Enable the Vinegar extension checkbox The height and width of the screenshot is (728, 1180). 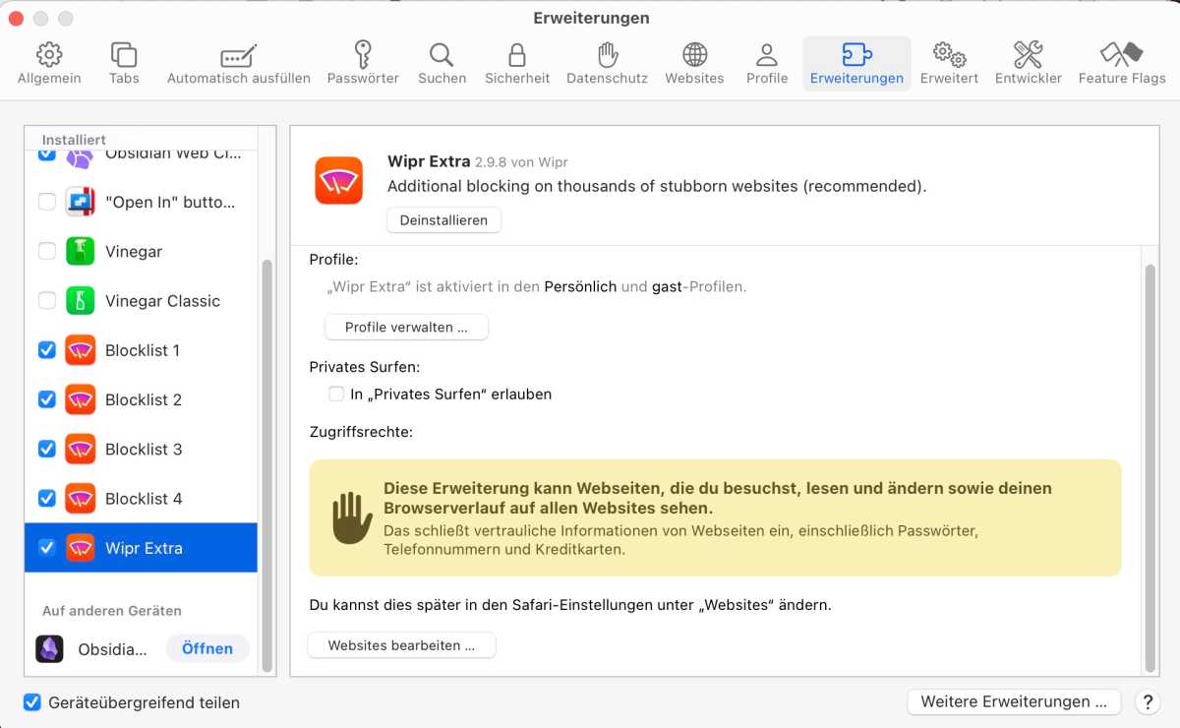(x=47, y=252)
